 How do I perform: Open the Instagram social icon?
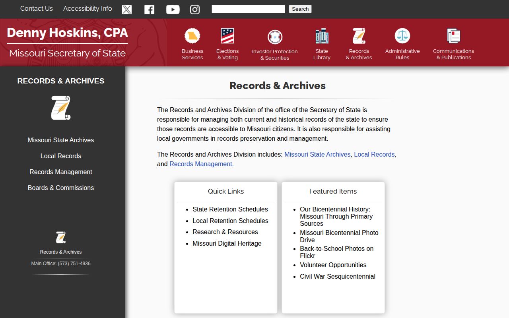[x=195, y=10]
